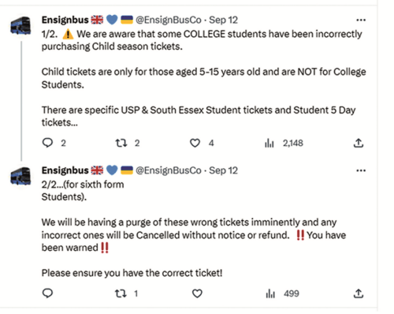Open more options menu on first tweet
The image size is (394, 314).
click(x=361, y=20)
